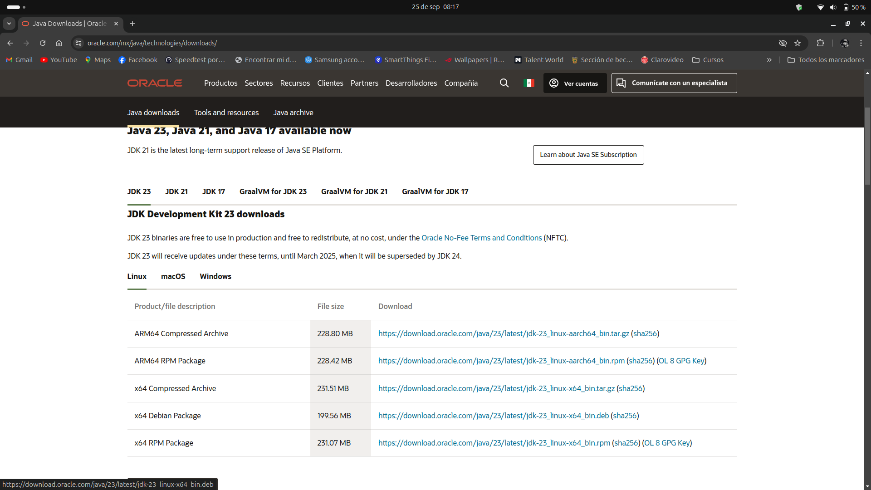Expand the Sectores menu
Viewport: 871px width, 490px height.
259,83
